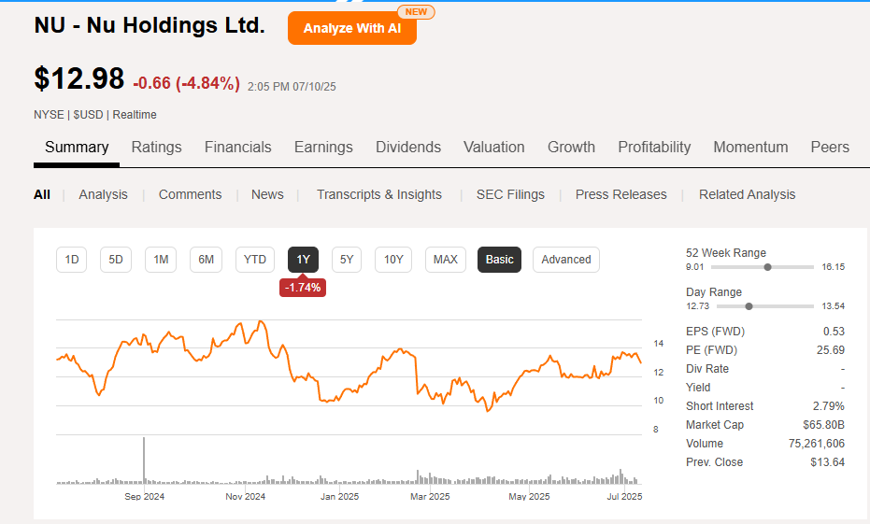
Task: Select the All filter
Action: click(42, 194)
